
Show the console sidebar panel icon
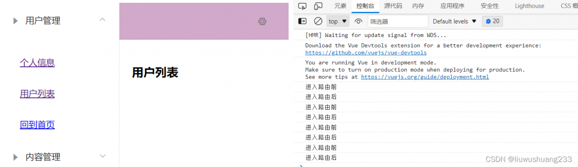303,21
